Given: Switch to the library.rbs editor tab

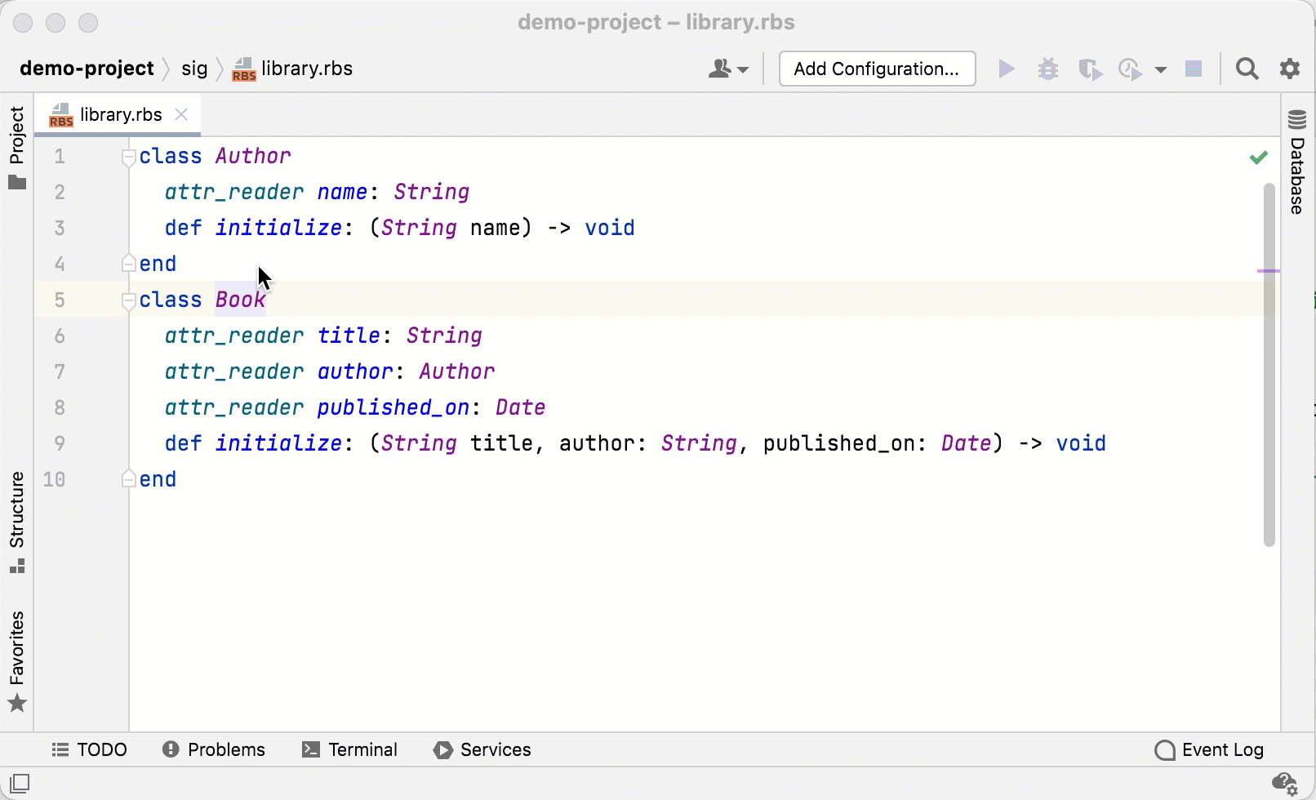Looking at the screenshot, I should pyautogui.click(x=119, y=114).
